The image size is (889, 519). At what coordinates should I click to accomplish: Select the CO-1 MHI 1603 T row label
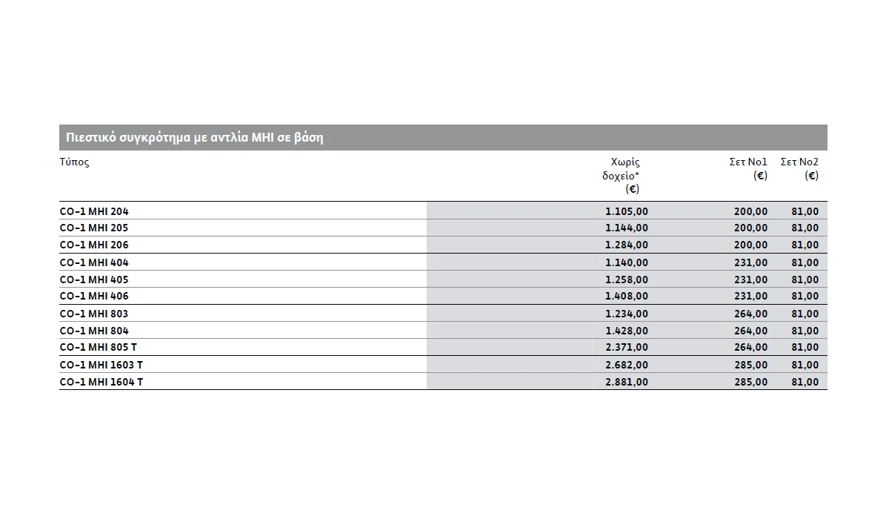click(101, 365)
